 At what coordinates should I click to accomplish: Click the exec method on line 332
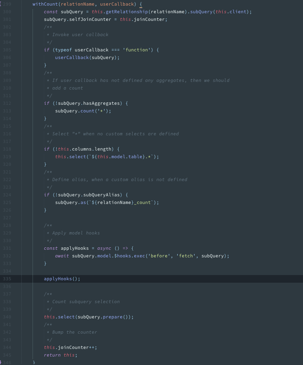[139, 256]
